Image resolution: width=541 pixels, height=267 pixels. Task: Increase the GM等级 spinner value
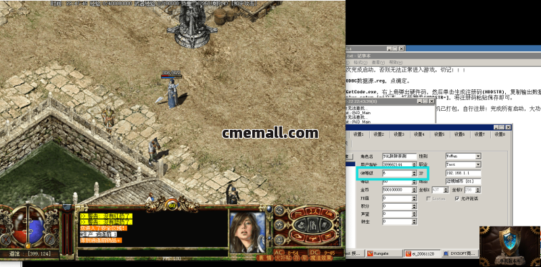[414, 172]
